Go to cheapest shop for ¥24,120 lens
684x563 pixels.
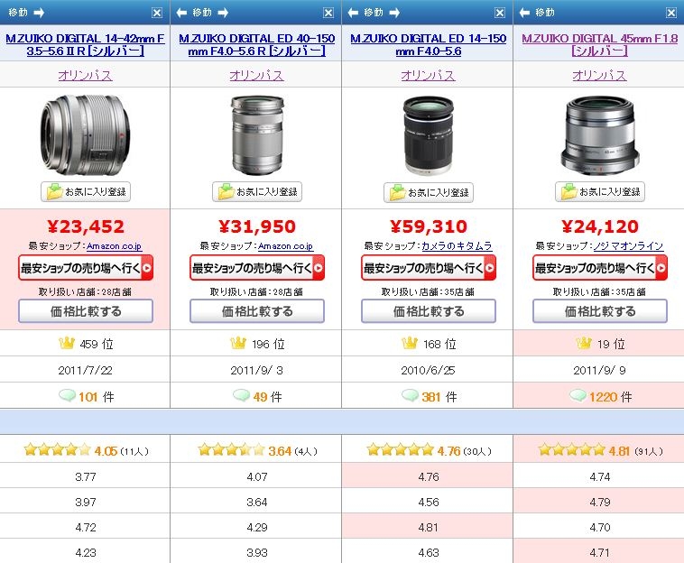coord(600,268)
